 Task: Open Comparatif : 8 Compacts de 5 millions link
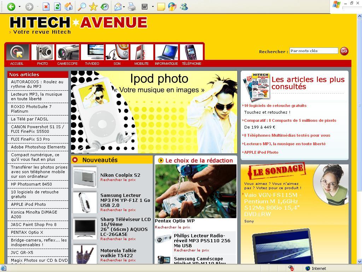290,120
